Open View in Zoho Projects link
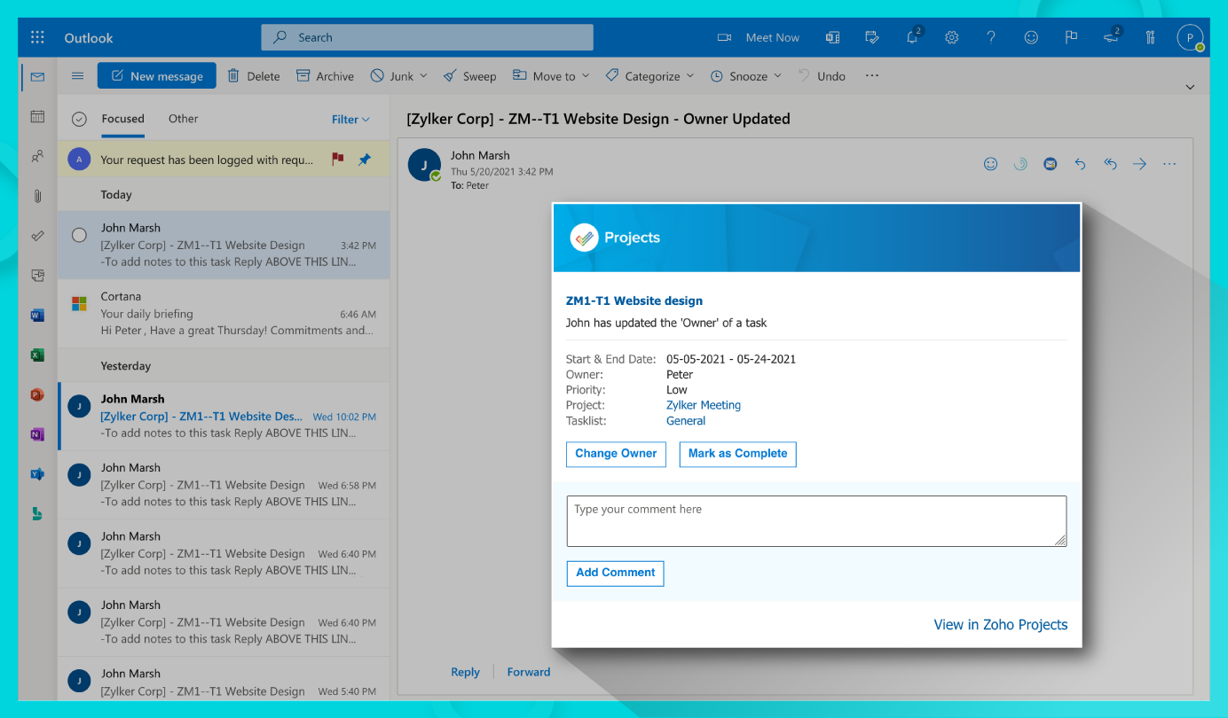Screen dimensions: 1228x718 (1001, 625)
